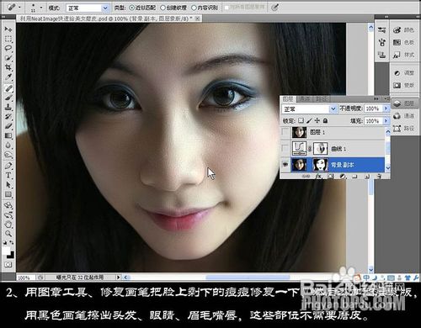Open the 色板 swatches panel from dock
This screenshot has height=328, width=421.
(404, 42)
